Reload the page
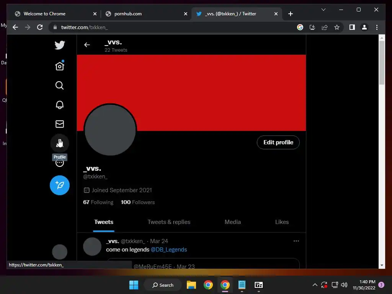This screenshot has height=294, width=392. coord(40,27)
